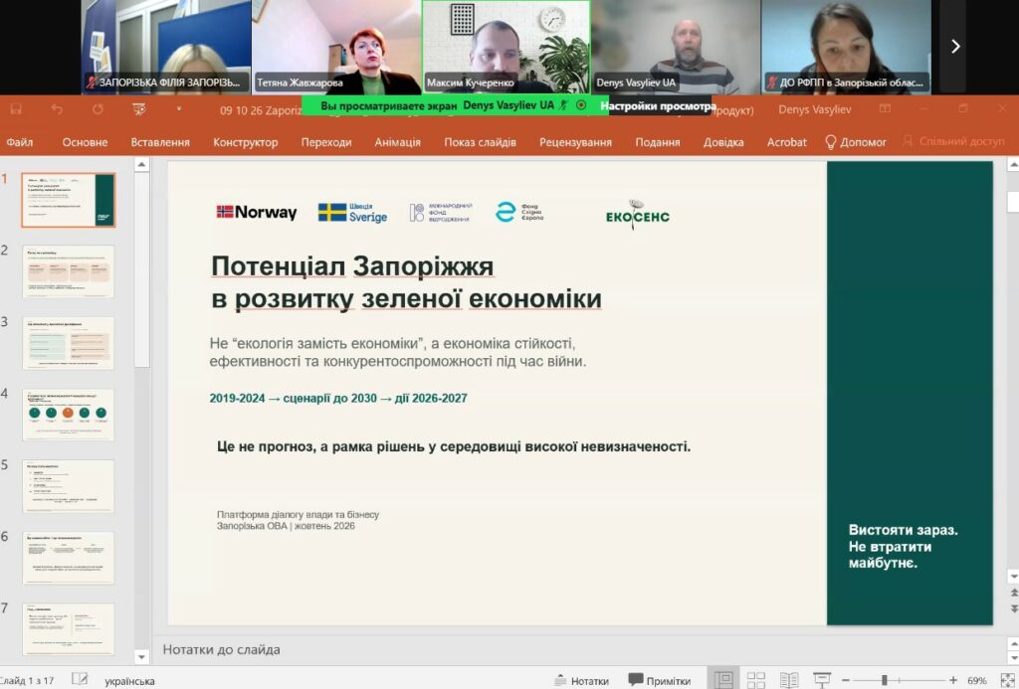Image resolution: width=1019 pixels, height=689 pixels.
Task: Click the Спільний доступ share button
Action: 954,141
